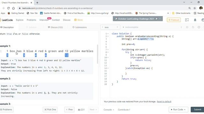Click the forward navigation arrow
204x114 pixels.
[4, 8]
